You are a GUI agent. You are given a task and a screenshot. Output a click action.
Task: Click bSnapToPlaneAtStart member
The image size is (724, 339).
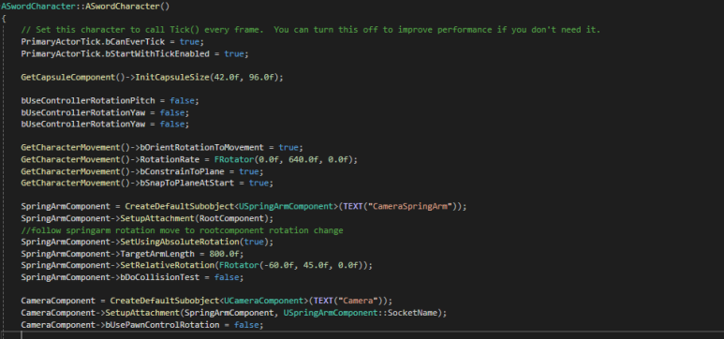point(187,183)
